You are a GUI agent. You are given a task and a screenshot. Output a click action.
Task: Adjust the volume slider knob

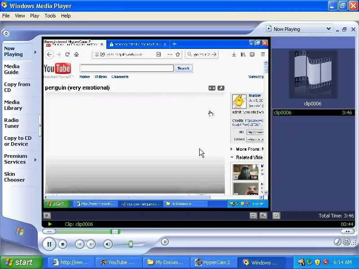[x=131, y=244]
